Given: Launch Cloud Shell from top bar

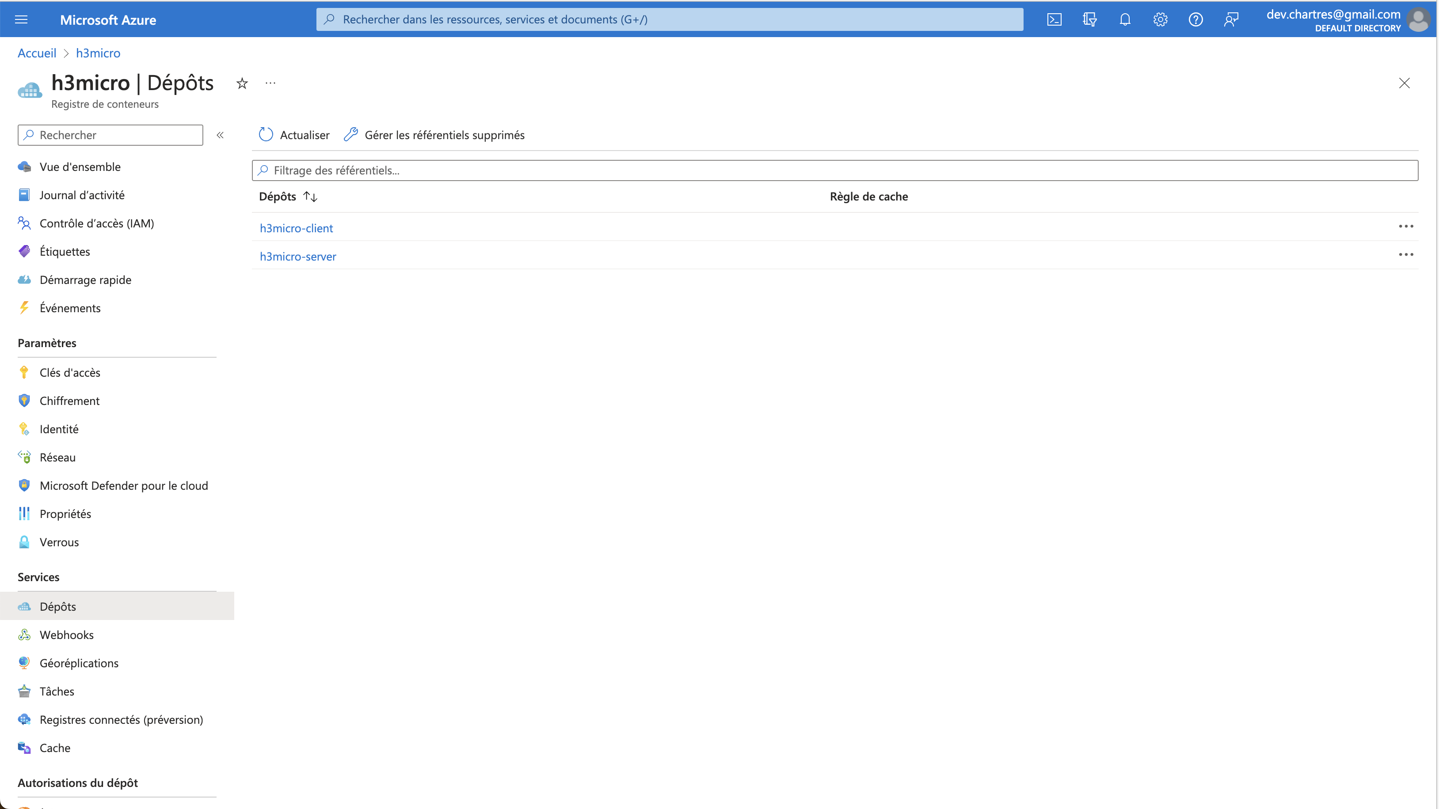Looking at the screenshot, I should click(x=1054, y=19).
